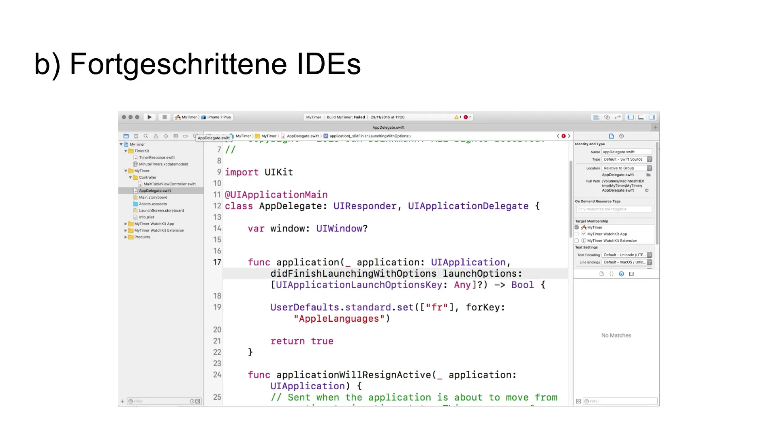Open the Symbol navigator

pyautogui.click(x=136, y=136)
